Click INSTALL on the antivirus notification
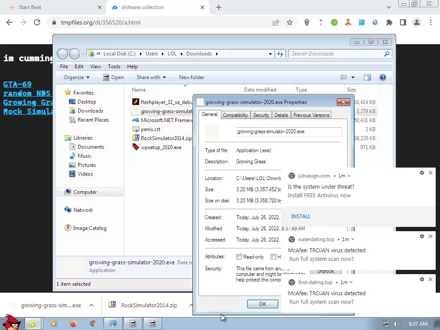 pyautogui.click(x=300, y=217)
